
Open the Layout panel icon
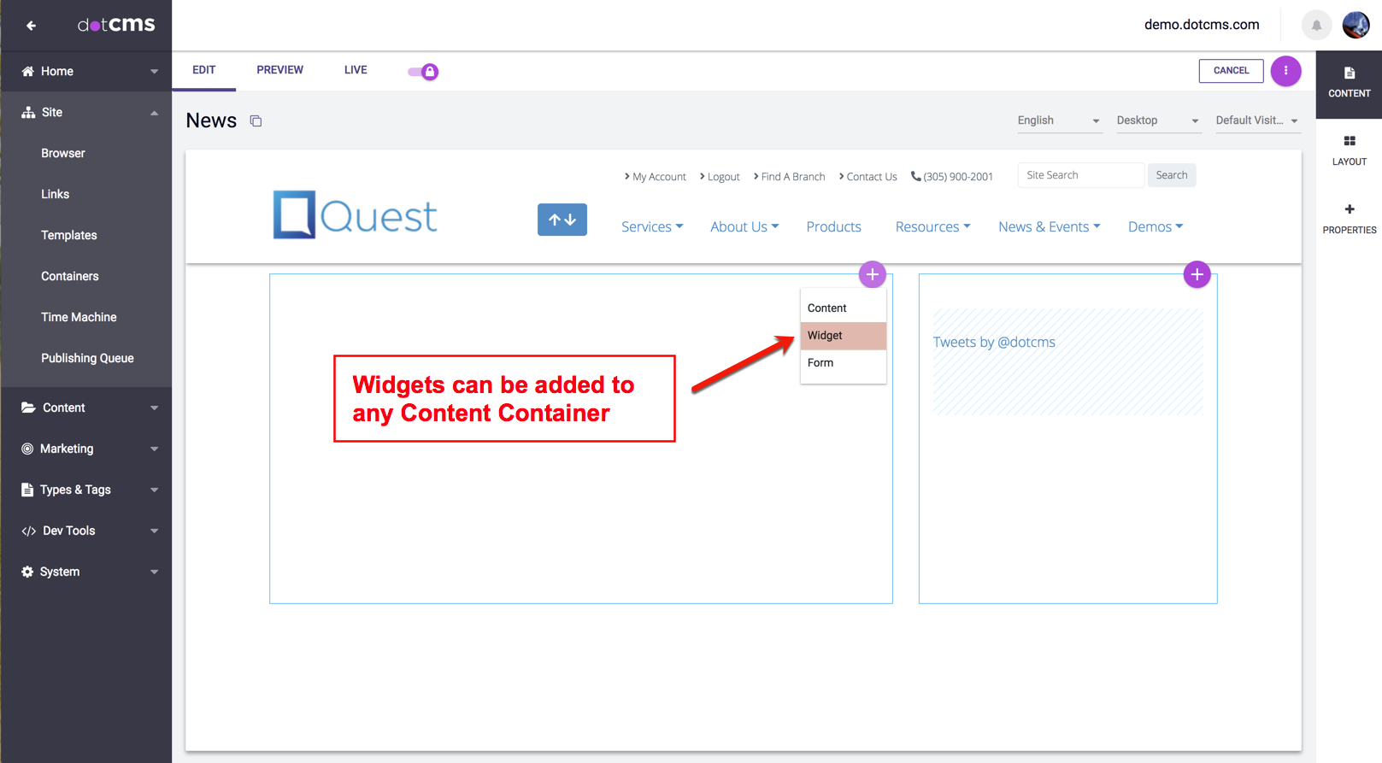tap(1349, 150)
